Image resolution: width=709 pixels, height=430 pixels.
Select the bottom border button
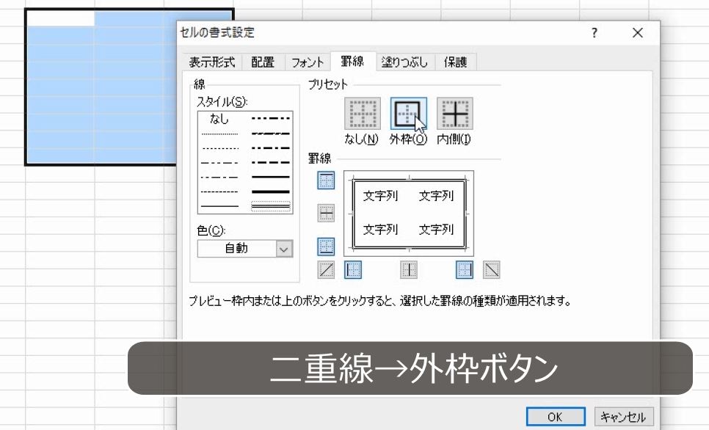tap(325, 247)
